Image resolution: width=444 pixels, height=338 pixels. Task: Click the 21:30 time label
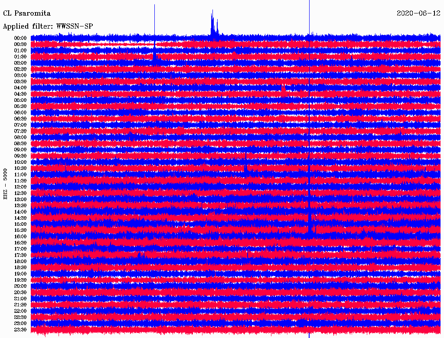(20, 305)
